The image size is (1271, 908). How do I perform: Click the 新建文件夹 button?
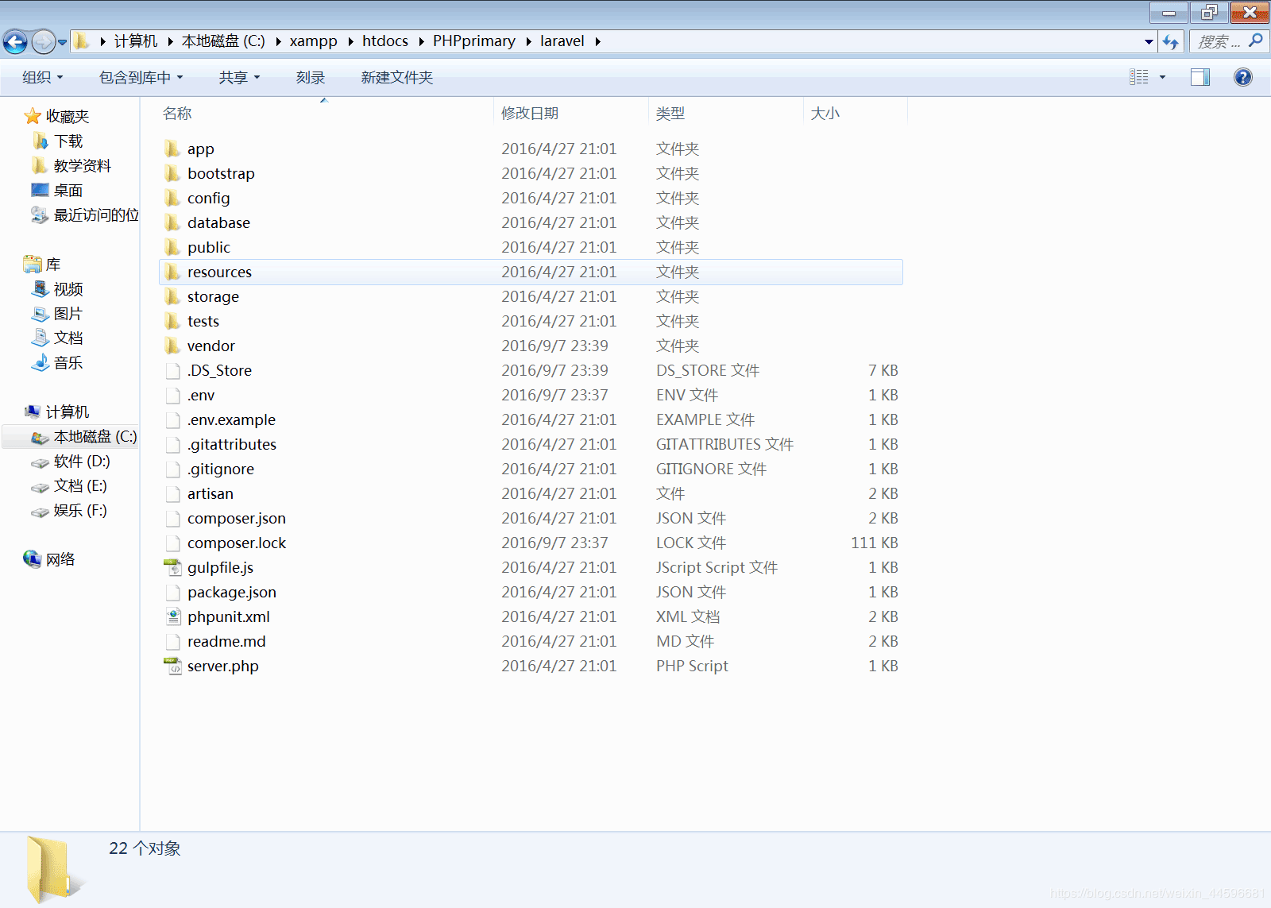click(x=396, y=77)
